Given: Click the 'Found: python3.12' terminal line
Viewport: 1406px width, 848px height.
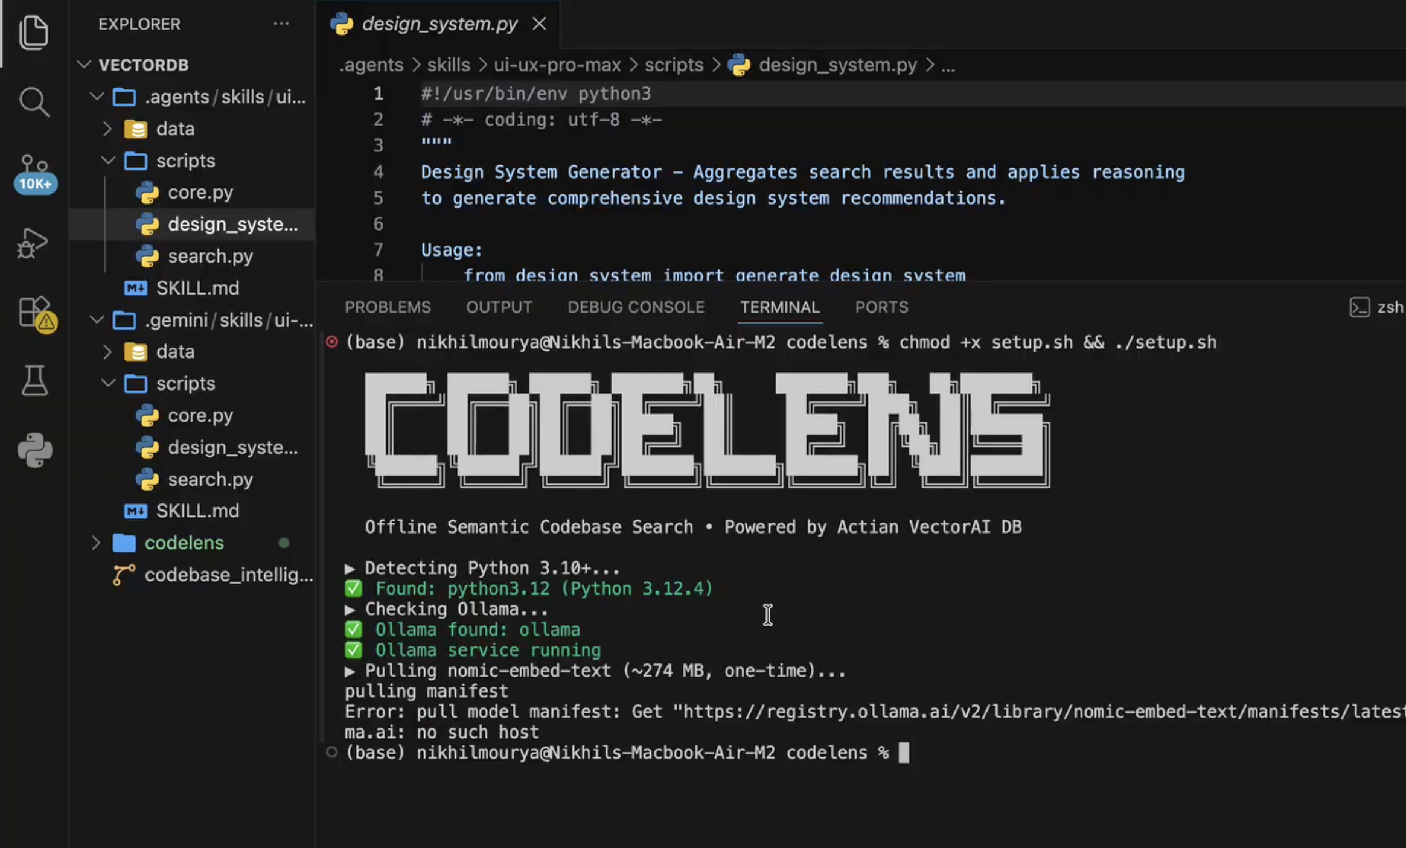Looking at the screenshot, I should click(529, 588).
